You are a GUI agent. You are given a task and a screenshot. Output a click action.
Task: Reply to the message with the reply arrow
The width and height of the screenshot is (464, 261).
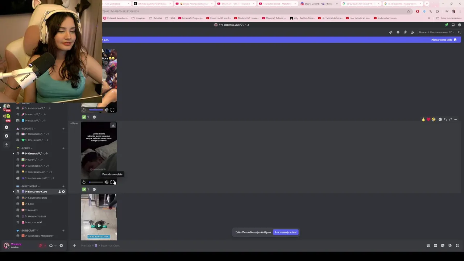click(445, 119)
